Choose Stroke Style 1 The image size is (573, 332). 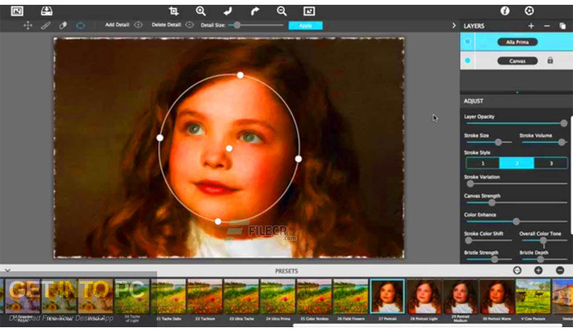point(483,163)
